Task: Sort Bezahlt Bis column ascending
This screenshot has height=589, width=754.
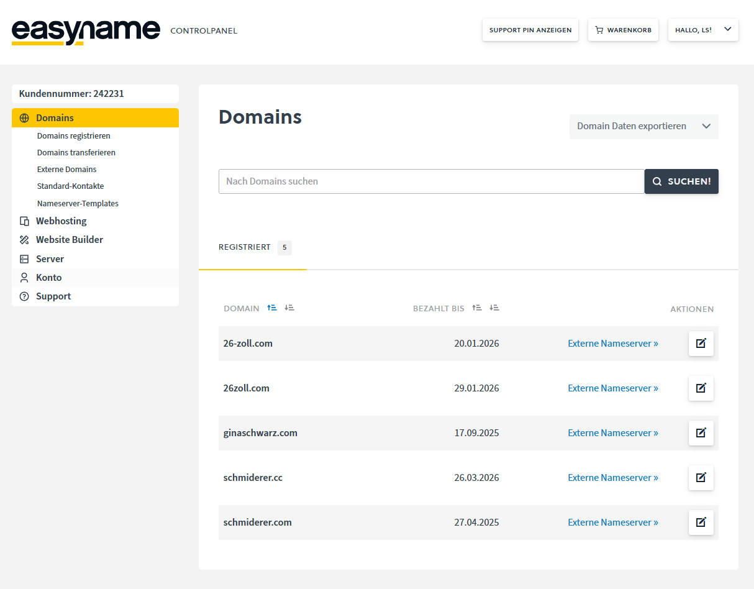Action: pyautogui.click(x=476, y=308)
